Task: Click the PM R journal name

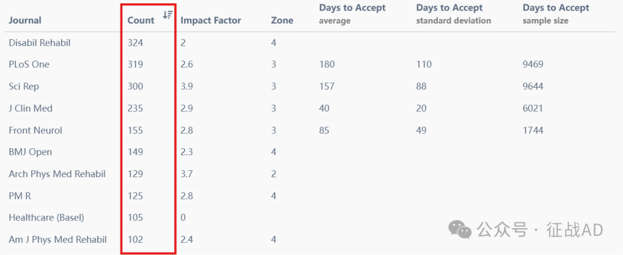Action: point(20,196)
